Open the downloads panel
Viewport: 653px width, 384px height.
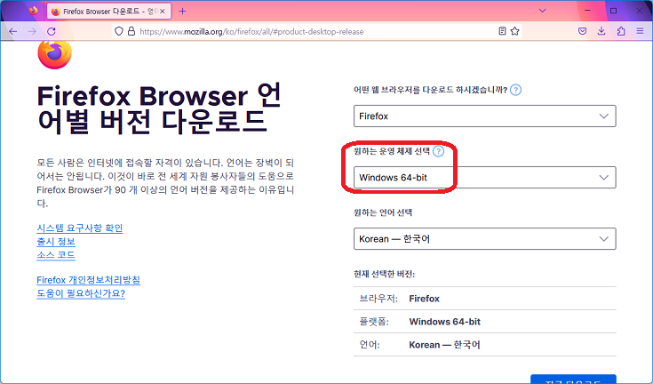(x=601, y=31)
